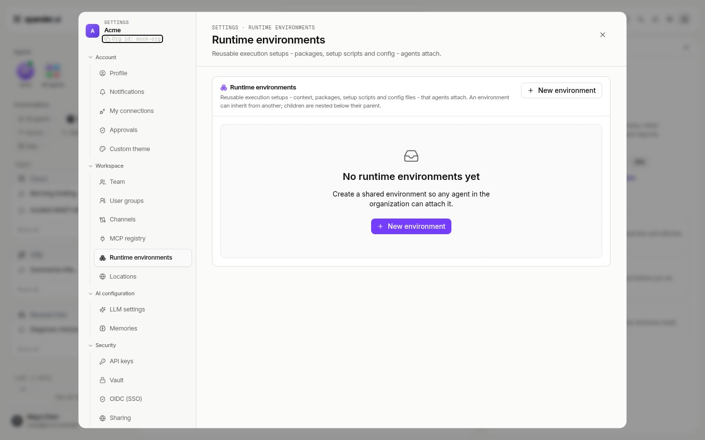Open MCP registry settings

(x=143, y=239)
